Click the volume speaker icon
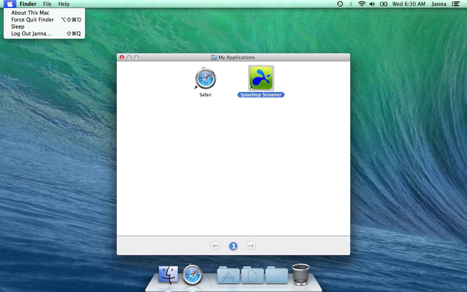This screenshot has height=292, width=467. [372, 4]
